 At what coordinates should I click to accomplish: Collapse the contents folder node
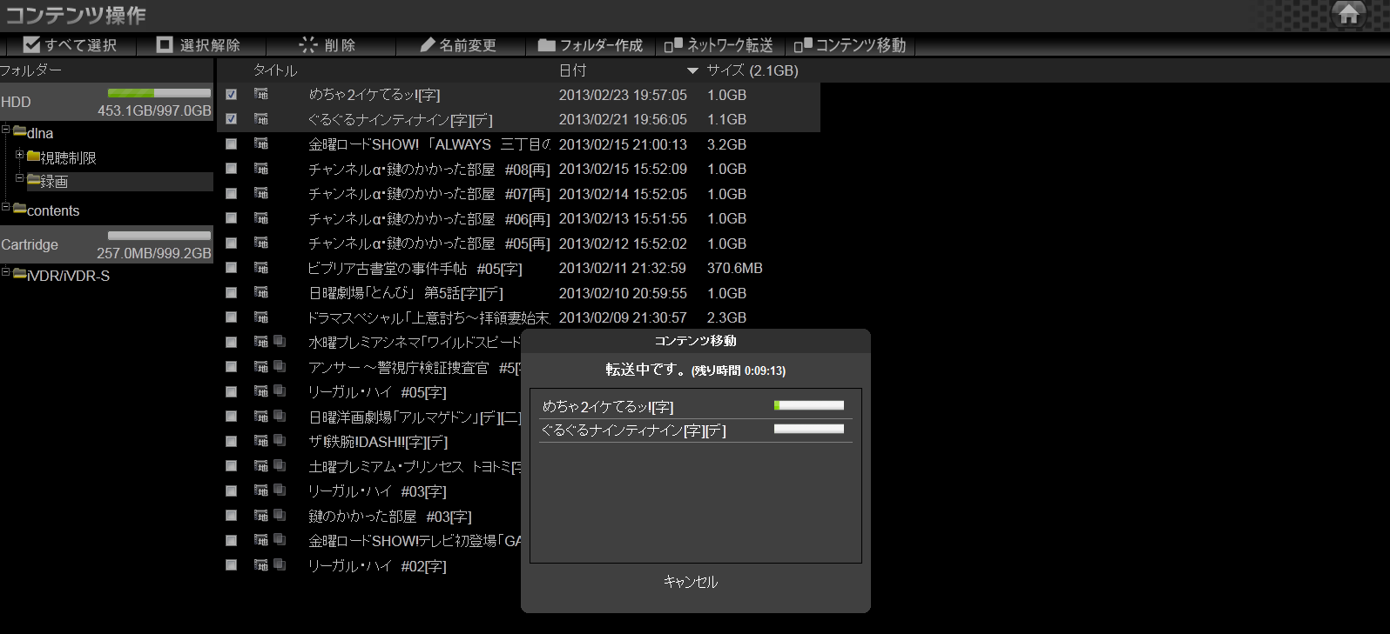coord(6,207)
